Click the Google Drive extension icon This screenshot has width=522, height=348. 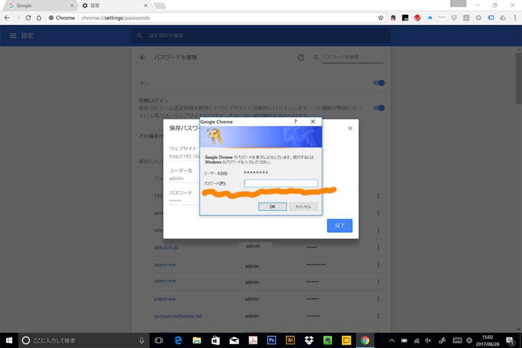pyautogui.click(x=503, y=18)
